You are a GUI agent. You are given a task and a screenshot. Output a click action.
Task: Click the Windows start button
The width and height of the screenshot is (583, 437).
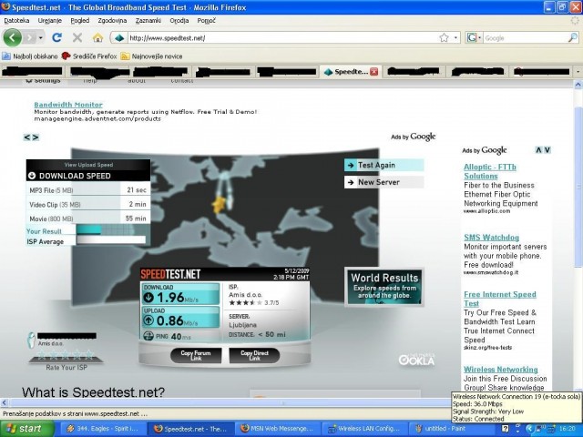click(x=27, y=429)
